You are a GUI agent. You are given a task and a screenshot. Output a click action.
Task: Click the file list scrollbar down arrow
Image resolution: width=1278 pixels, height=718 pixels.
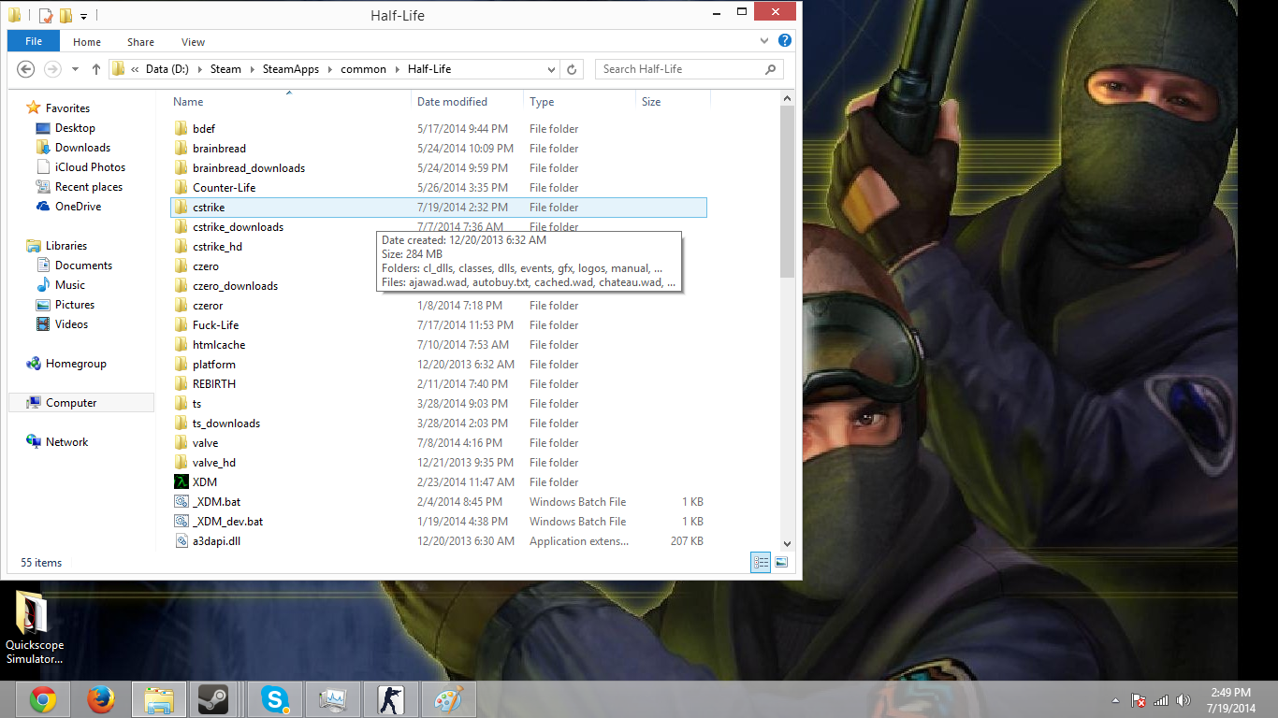click(x=787, y=543)
